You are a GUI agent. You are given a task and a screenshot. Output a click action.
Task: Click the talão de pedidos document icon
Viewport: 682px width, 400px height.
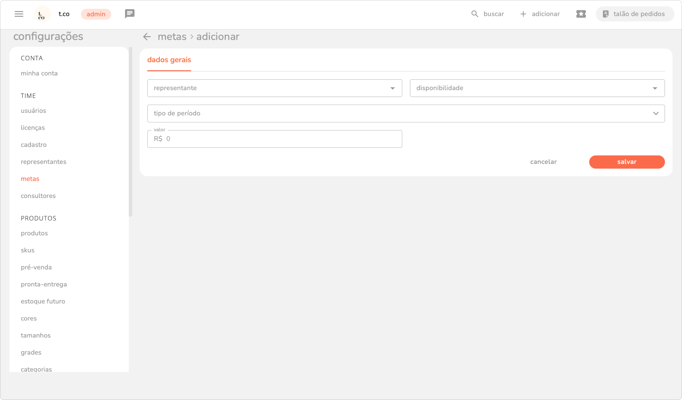point(606,14)
